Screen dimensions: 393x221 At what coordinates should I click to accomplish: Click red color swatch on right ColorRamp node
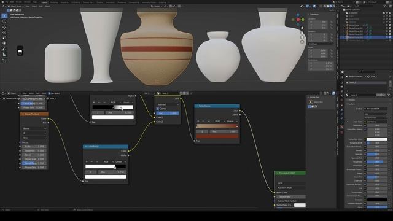pos(217,136)
